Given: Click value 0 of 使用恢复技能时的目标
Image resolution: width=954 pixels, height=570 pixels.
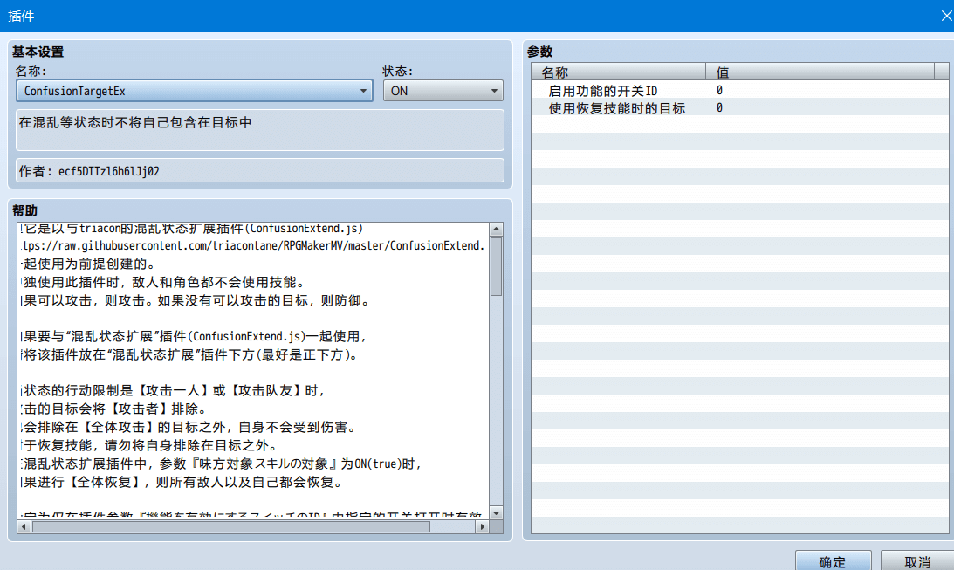Looking at the screenshot, I should click(719, 108).
